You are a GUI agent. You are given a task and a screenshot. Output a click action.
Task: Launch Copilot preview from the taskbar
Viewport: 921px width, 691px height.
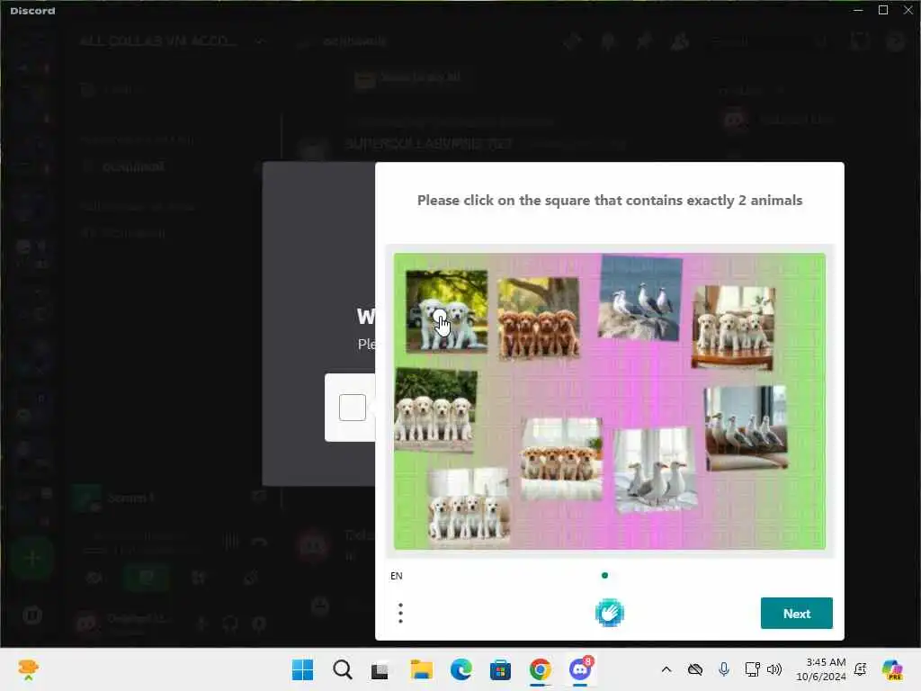click(x=892, y=669)
